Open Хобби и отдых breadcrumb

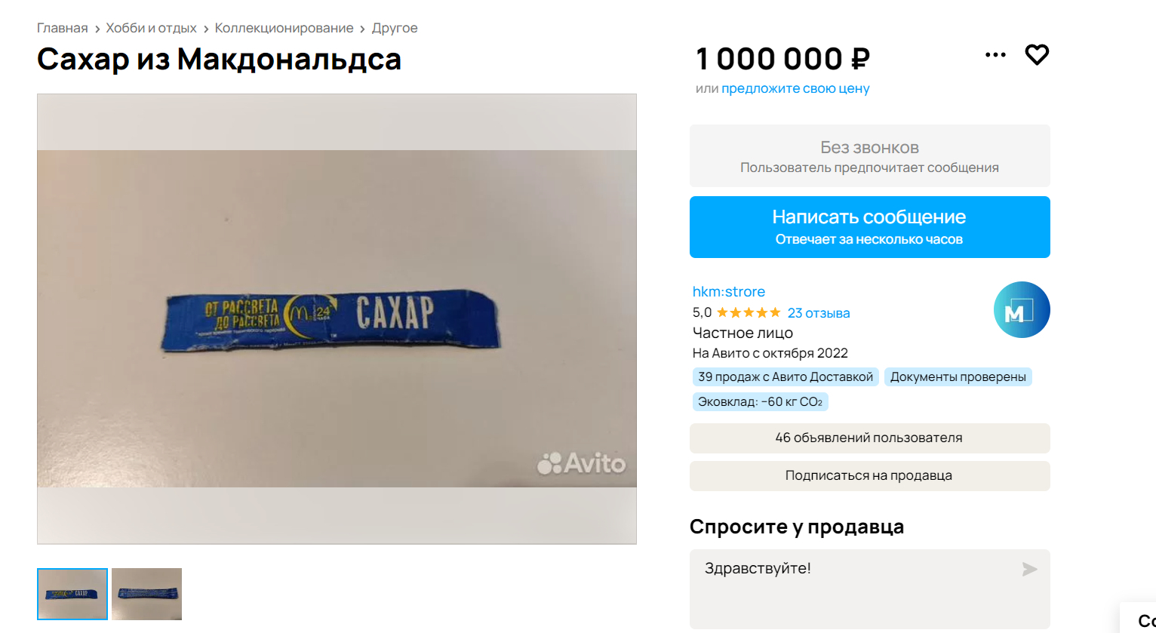[x=151, y=28]
